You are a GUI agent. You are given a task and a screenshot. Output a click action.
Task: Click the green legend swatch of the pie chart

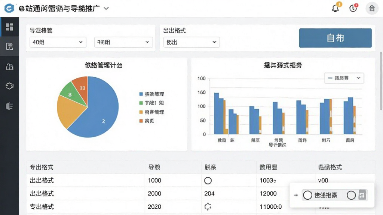(x=141, y=103)
